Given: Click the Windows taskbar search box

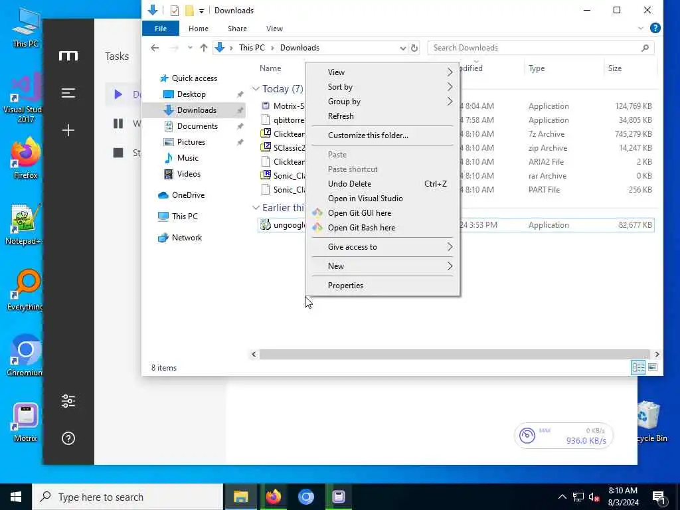Looking at the screenshot, I should 128,497.
